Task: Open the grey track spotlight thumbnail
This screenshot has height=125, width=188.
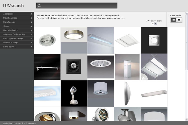Action: (127, 114)
